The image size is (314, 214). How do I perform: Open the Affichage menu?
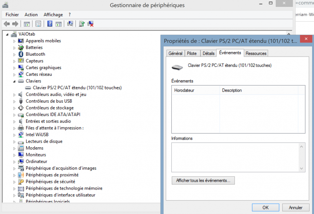[53, 15]
